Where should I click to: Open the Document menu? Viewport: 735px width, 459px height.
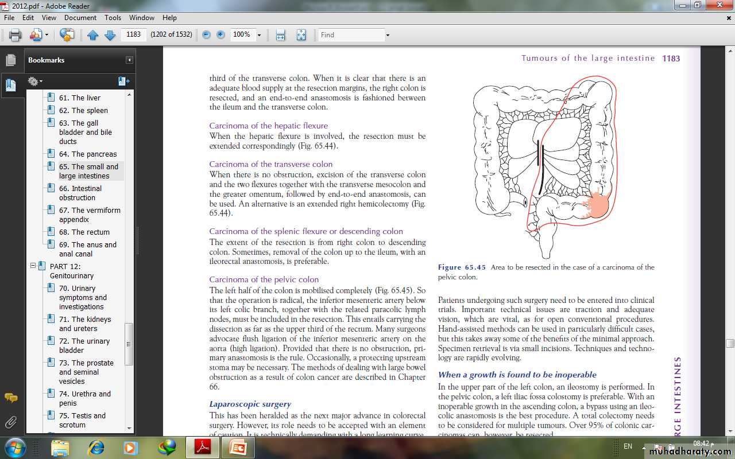tap(80, 18)
